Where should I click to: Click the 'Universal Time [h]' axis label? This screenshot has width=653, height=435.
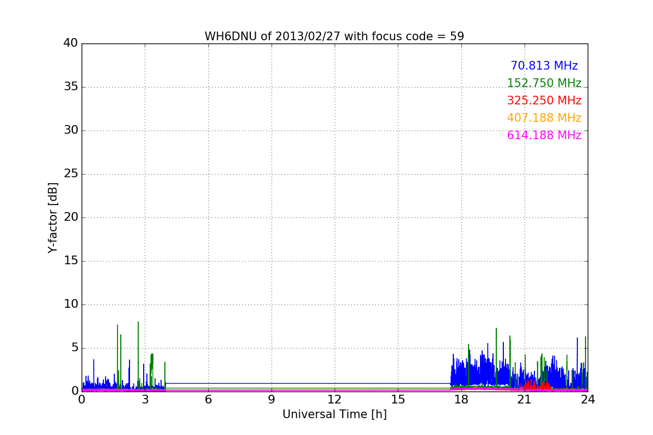tap(335, 414)
